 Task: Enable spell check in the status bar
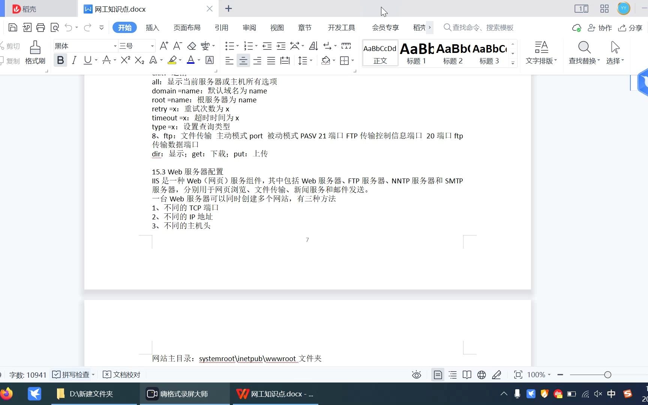73,375
